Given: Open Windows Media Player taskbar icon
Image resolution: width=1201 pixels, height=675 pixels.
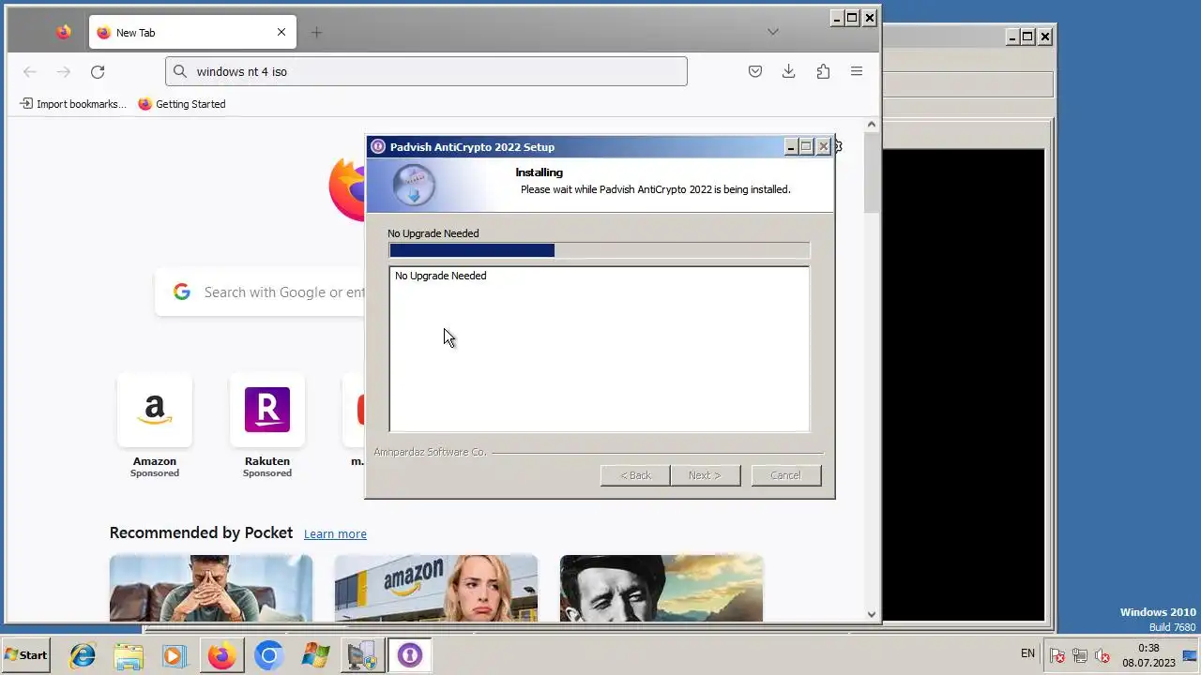Looking at the screenshot, I should pyautogui.click(x=174, y=655).
